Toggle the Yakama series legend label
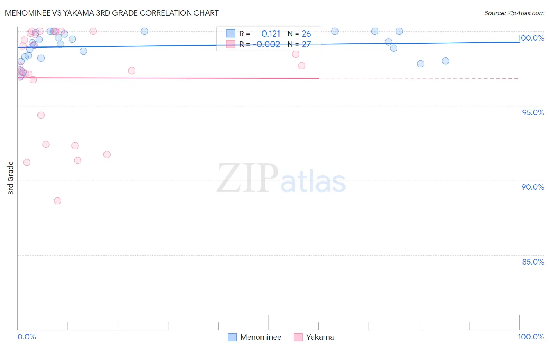The height and width of the screenshot is (348, 549). coord(320,337)
